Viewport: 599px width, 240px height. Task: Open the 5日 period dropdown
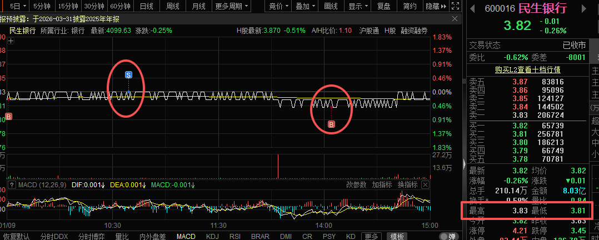click(19, 6)
